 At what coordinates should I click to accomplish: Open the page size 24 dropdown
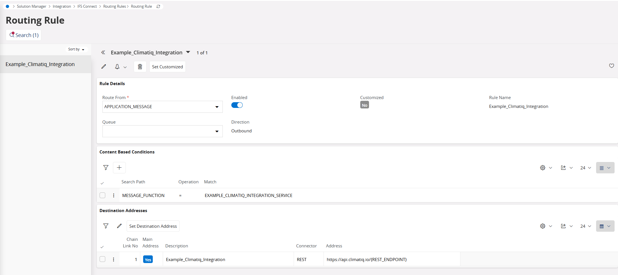click(585, 168)
